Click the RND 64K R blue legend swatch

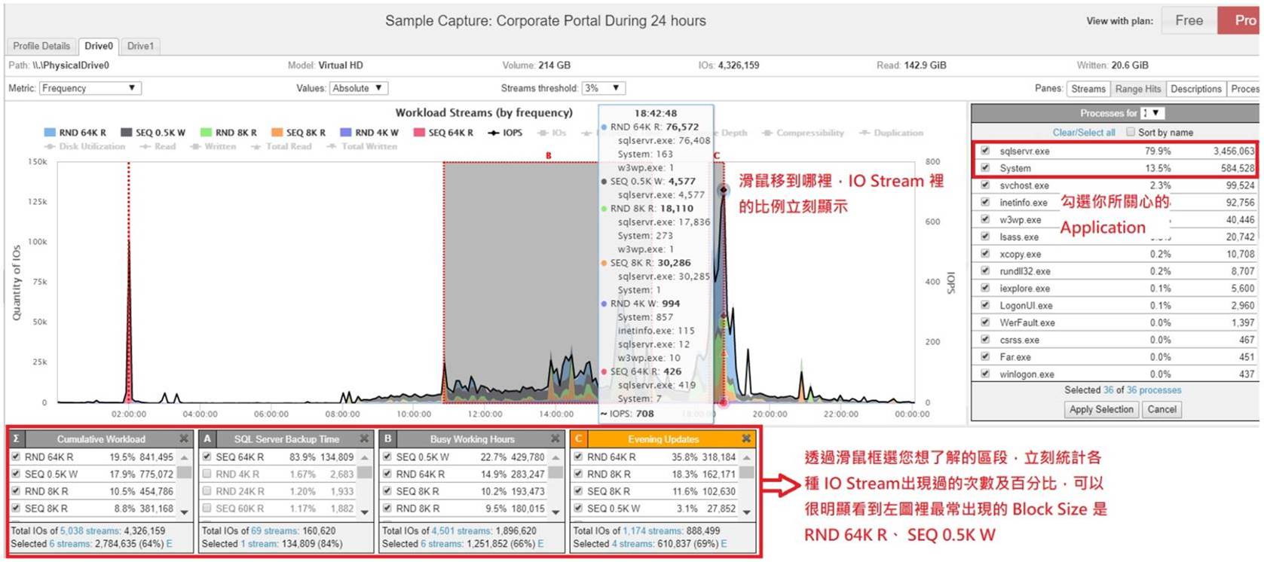50,133
